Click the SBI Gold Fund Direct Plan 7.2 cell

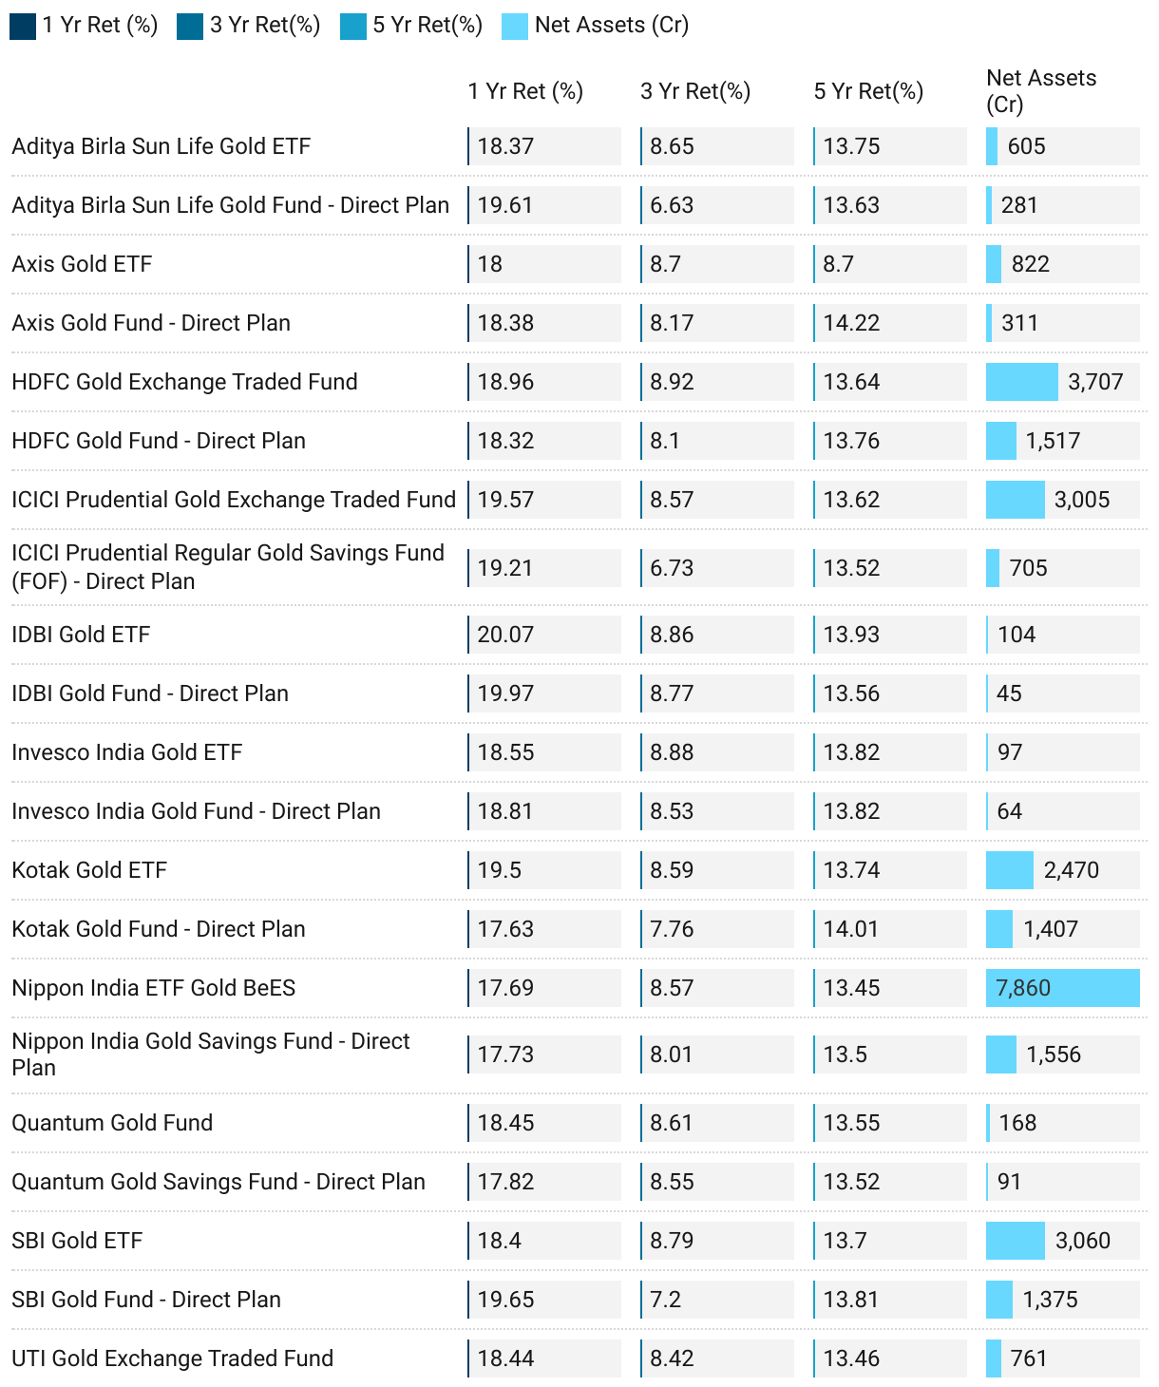click(717, 1300)
